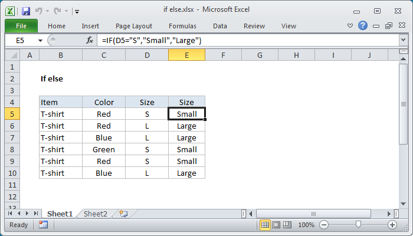This screenshot has height=236, width=413.
Task: Click the zoom slider handle
Action: 358,225
